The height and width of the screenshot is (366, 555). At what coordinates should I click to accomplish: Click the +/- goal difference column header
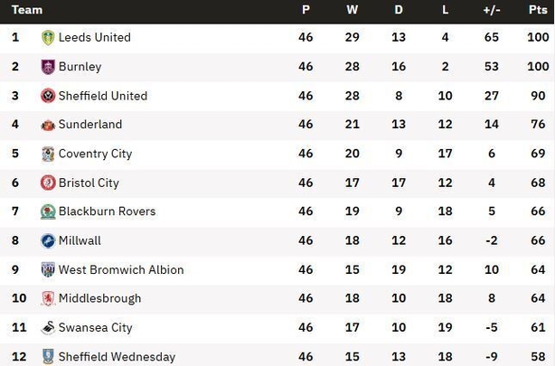click(x=492, y=10)
